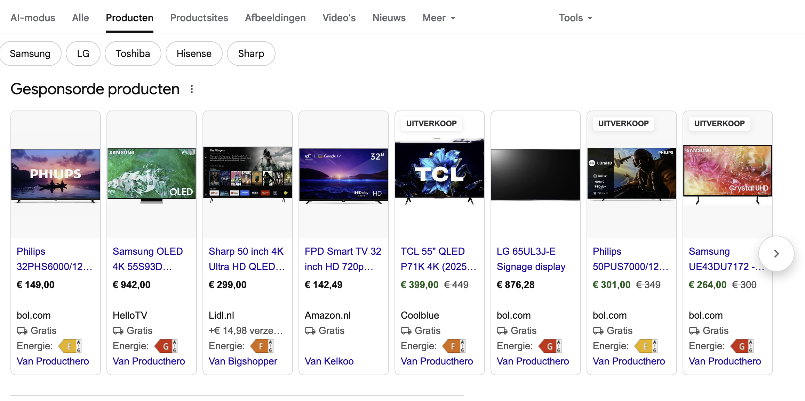The height and width of the screenshot is (401, 805).
Task: Click the LG signage display image
Action: click(x=536, y=175)
